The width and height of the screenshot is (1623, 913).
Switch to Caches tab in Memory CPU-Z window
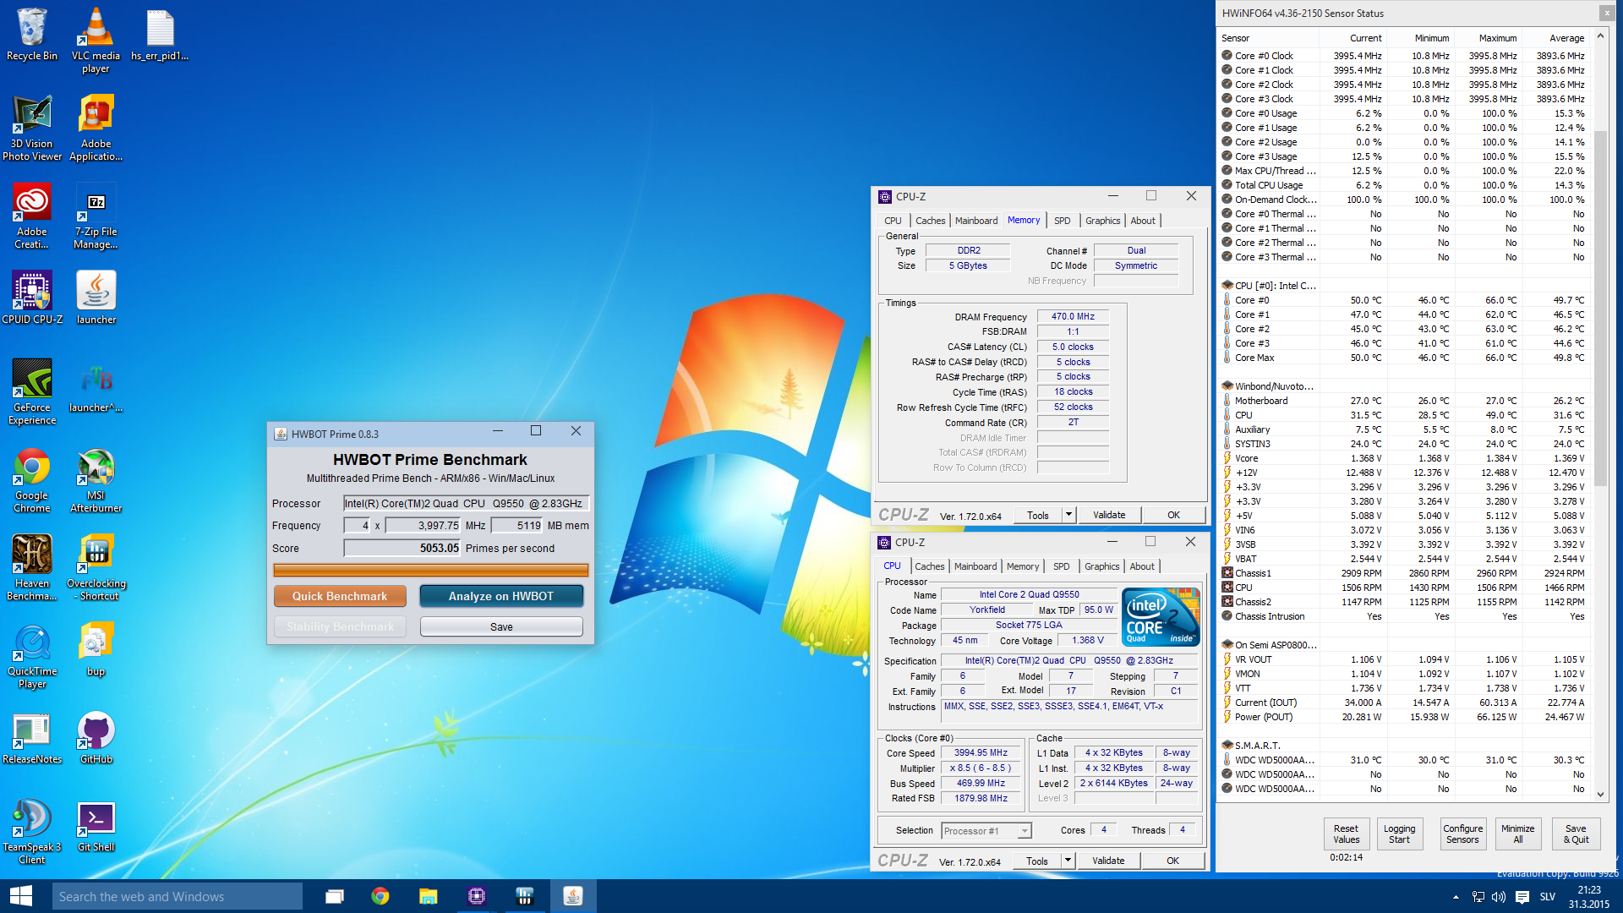[930, 221]
